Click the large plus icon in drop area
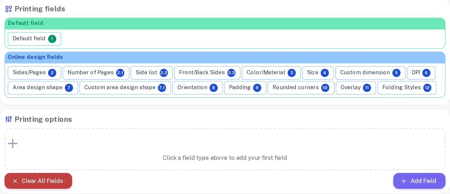Viewport: 450px width, 194px height. click(x=13, y=143)
